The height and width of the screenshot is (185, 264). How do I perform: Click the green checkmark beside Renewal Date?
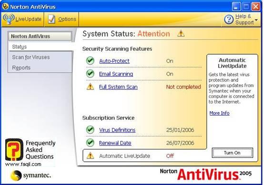point(90,143)
